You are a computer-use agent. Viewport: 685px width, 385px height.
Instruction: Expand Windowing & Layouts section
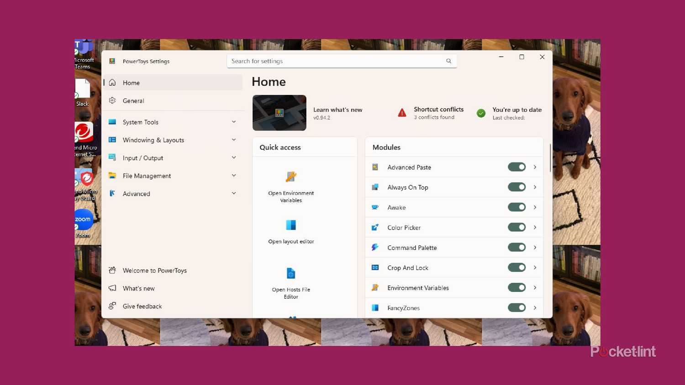tap(234, 140)
